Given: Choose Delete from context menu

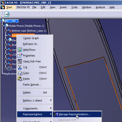Looking at the screenshot, I should point(35,92).
